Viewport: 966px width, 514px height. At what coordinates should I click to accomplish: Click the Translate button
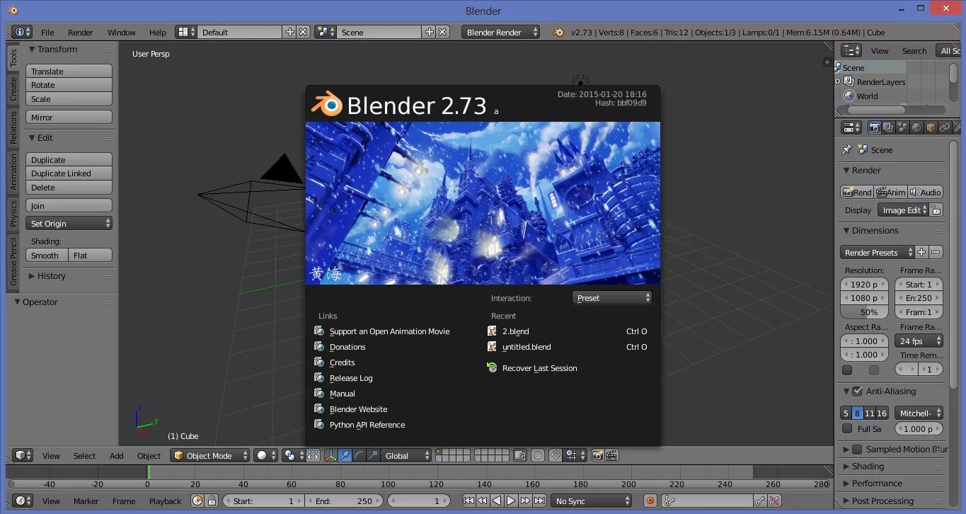coord(69,71)
